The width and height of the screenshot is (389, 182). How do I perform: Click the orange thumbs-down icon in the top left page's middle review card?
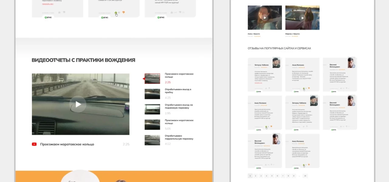123,12
